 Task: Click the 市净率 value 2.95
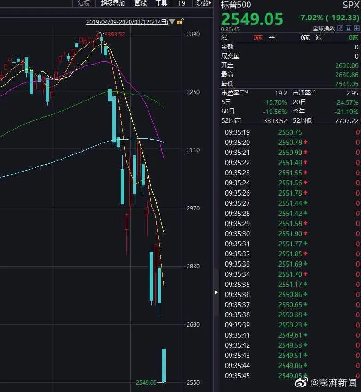coord(352,93)
